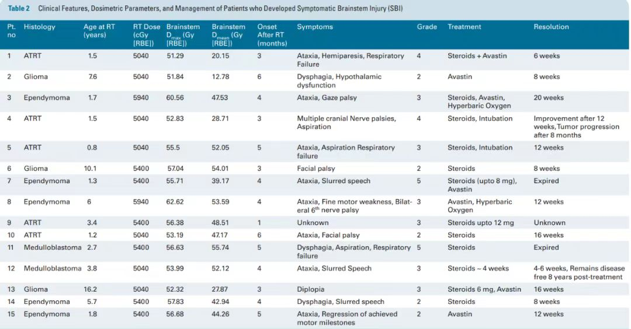Select 'Steroids (upto 8 mg), Avastin' cell

point(482,185)
